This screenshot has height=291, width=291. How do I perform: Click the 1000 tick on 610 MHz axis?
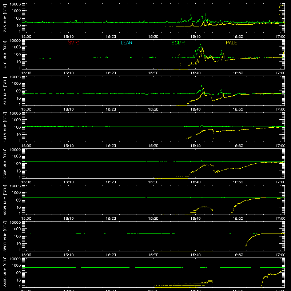pos(16,84)
